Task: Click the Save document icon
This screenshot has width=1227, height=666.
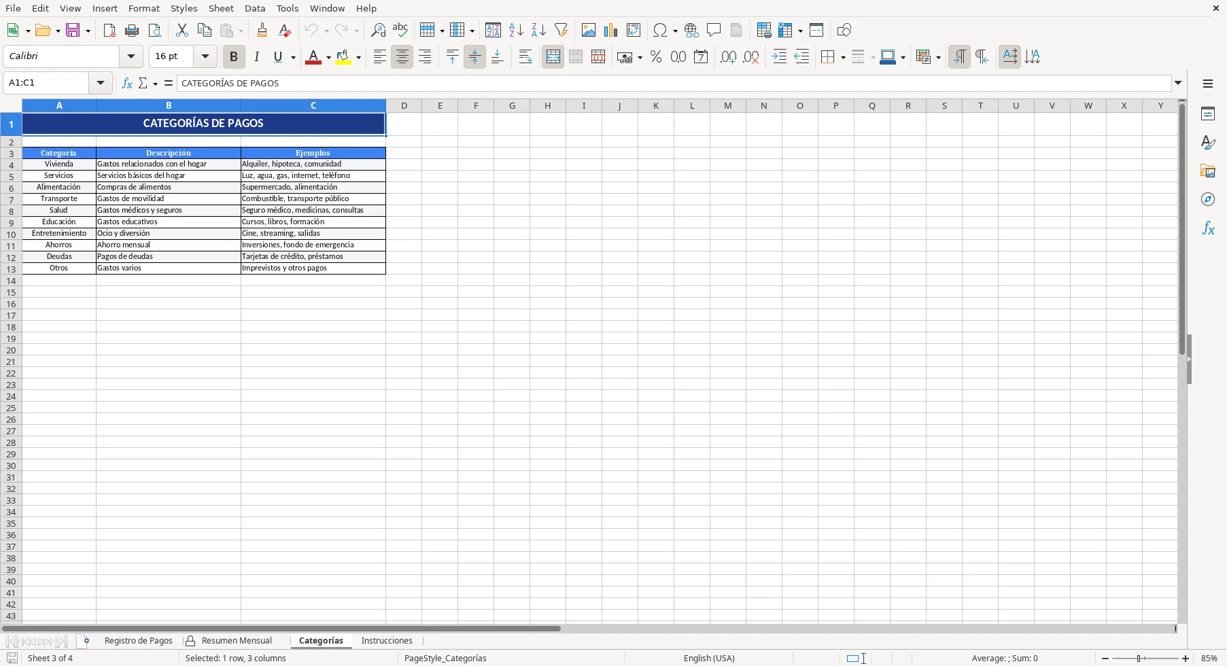Action: [x=73, y=30]
